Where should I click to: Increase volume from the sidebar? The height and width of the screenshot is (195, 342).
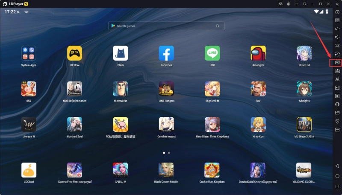pos(337,29)
